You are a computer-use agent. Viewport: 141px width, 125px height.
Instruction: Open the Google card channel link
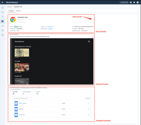(x=22, y=115)
